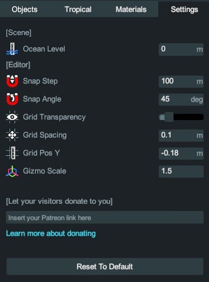
Task: Click the Grid Transparency eye icon
Action: pyautogui.click(x=12, y=117)
